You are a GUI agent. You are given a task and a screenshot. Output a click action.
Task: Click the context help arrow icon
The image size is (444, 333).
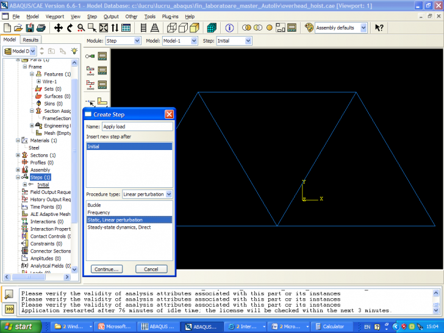[379, 28]
